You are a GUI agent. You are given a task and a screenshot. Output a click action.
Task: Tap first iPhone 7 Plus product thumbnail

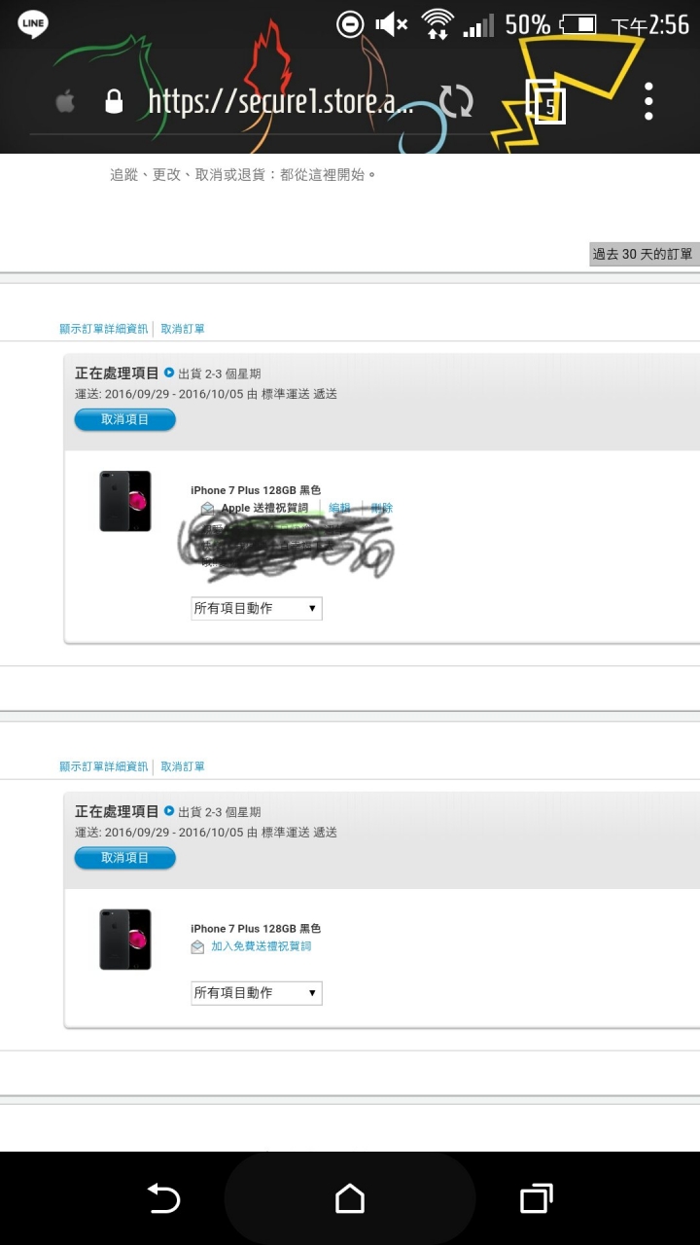pos(125,501)
